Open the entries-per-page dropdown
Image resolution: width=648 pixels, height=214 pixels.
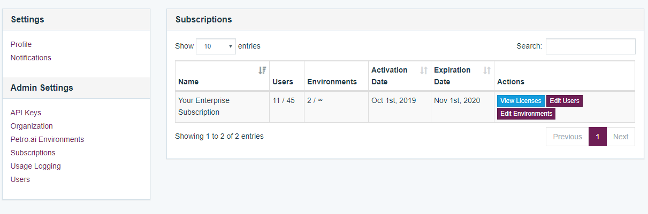(x=216, y=46)
